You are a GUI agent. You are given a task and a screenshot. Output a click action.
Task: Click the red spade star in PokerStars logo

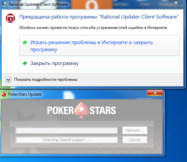[82, 110]
